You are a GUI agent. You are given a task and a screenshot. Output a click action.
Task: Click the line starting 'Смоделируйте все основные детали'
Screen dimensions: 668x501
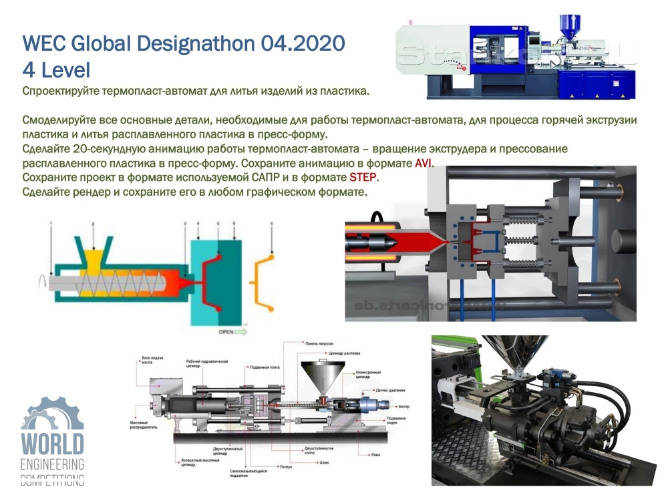point(329,120)
